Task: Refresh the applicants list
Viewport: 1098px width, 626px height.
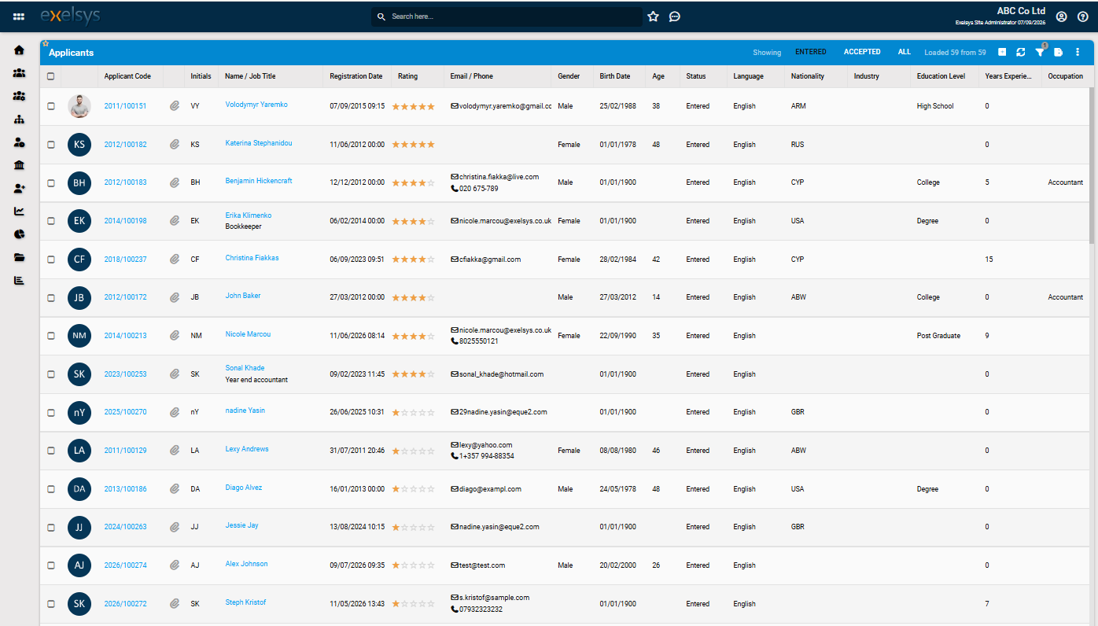Action: coord(1021,52)
